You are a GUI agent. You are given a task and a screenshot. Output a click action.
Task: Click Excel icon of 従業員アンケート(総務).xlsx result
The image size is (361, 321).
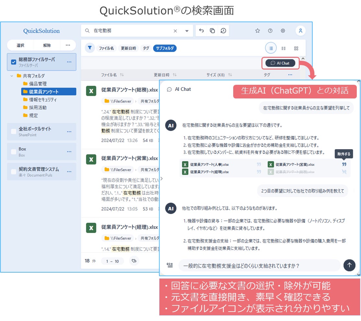pos(91,91)
